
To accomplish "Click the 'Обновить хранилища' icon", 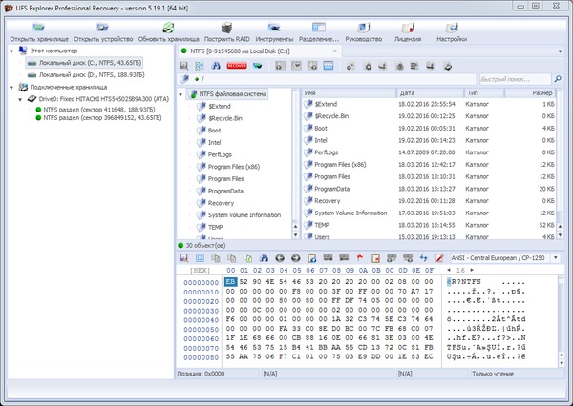I will pos(168,27).
